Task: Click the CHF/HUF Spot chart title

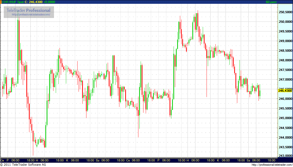Action: coord(12,2)
